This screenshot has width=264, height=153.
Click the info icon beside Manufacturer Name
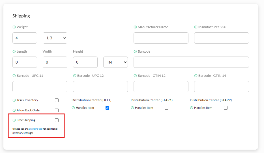[x=135, y=27]
